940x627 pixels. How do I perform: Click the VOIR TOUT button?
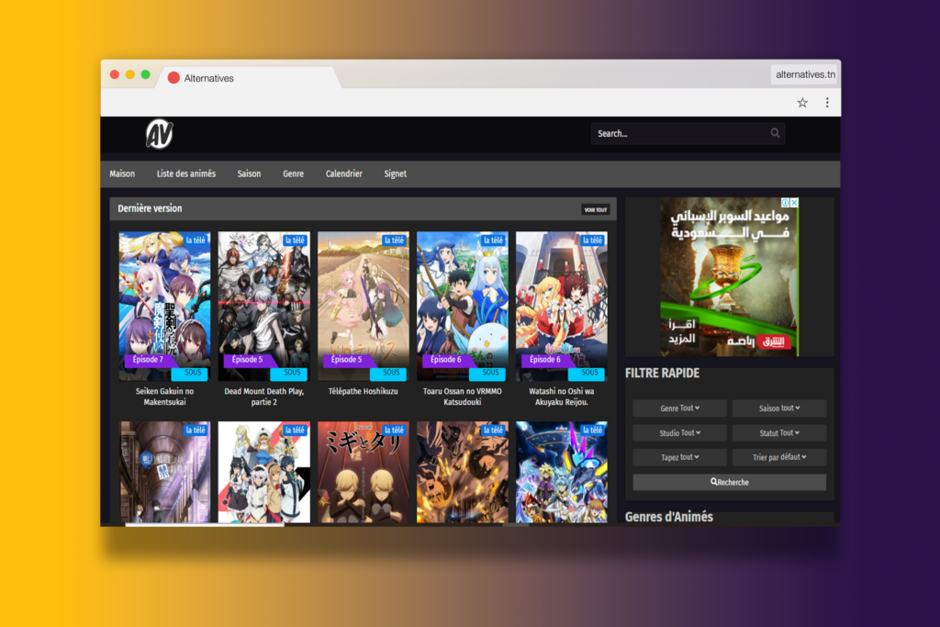tap(596, 210)
